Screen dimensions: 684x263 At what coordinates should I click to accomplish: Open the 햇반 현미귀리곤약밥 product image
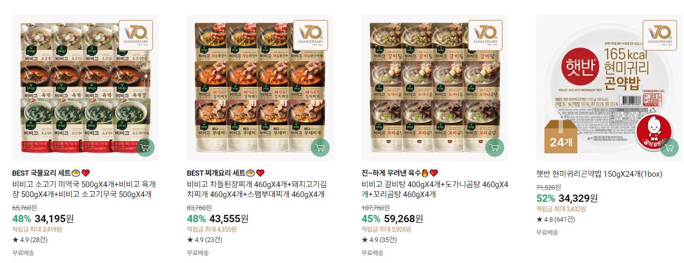tap(610, 88)
